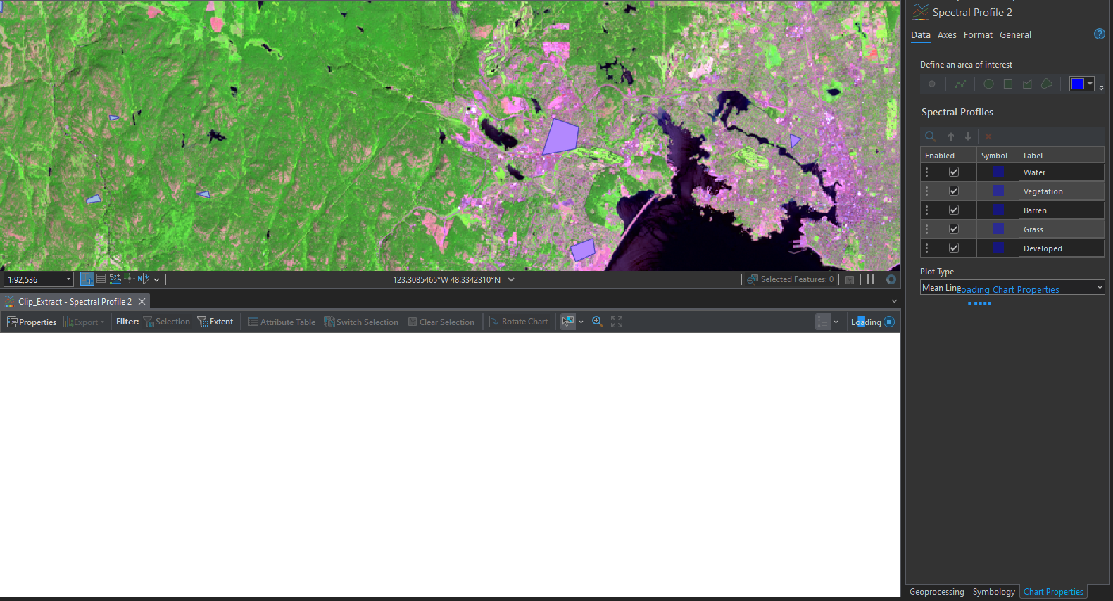Open chart Properties button
Image resolution: width=1113 pixels, height=601 pixels.
click(x=32, y=322)
